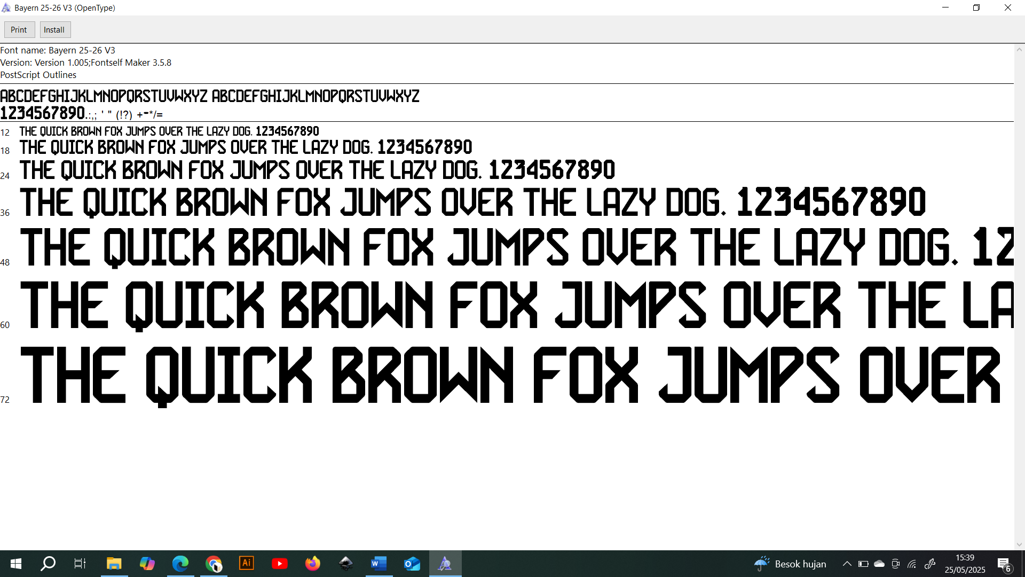This screenshot has width=1025, height=577.
Task: Click the Install font button
Action: (x=54, y=30)
